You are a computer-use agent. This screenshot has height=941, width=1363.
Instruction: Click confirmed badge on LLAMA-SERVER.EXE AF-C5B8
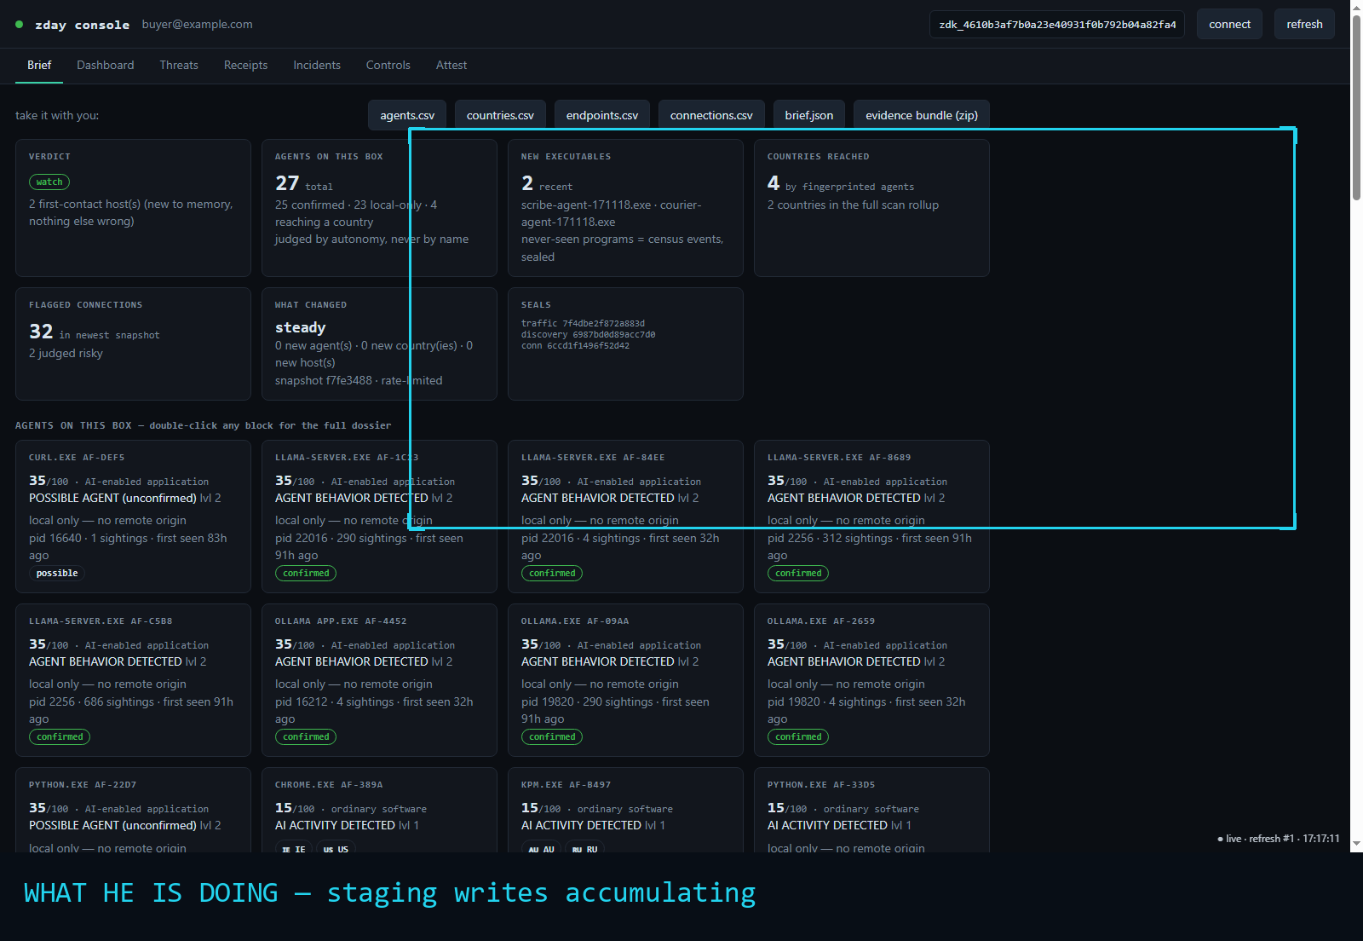[60, 737]
